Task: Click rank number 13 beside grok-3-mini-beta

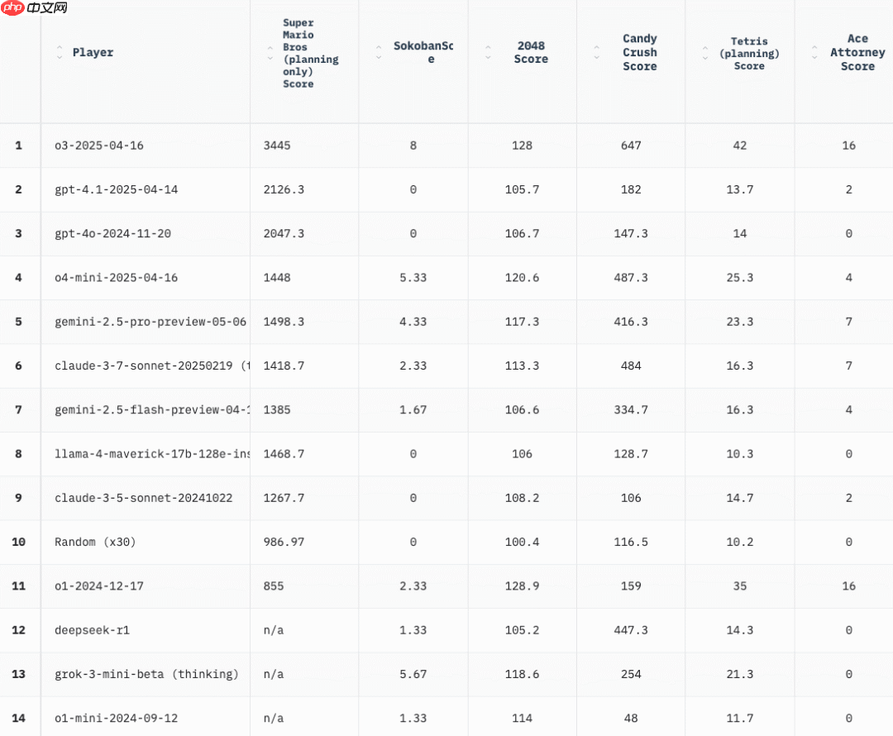Action: tap(19, 674)
